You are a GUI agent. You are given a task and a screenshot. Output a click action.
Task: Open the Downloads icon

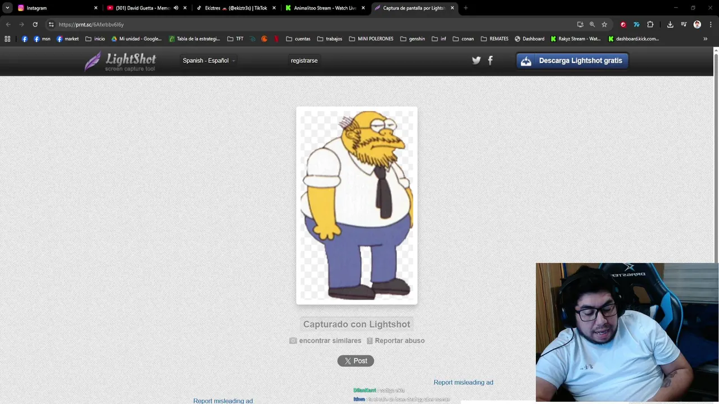[x=670, y=25]
